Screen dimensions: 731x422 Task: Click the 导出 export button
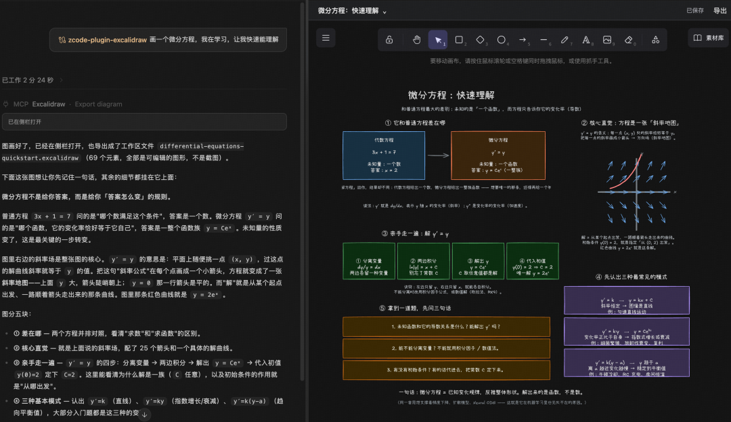[x=719, y=11]
